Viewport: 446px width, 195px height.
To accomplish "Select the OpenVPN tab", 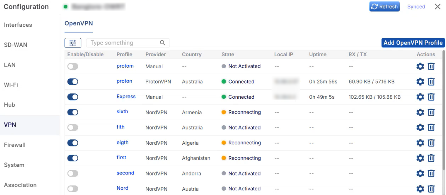I will (x=79, y=23).
